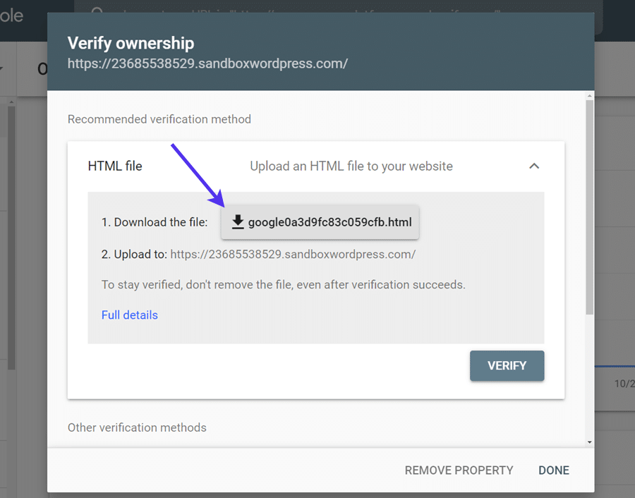Screen dimensions: 635x498
Task: Click the scroll-down arrow at the scrollbar bottom
Action: tap(588, 442)
